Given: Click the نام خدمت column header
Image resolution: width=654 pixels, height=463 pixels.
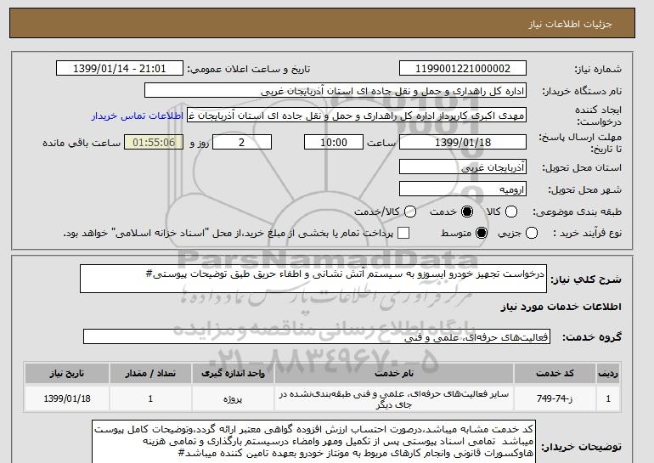Looking at the screenshot, I should [394, 373].
